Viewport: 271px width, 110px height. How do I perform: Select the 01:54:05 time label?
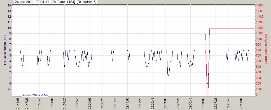52,104
